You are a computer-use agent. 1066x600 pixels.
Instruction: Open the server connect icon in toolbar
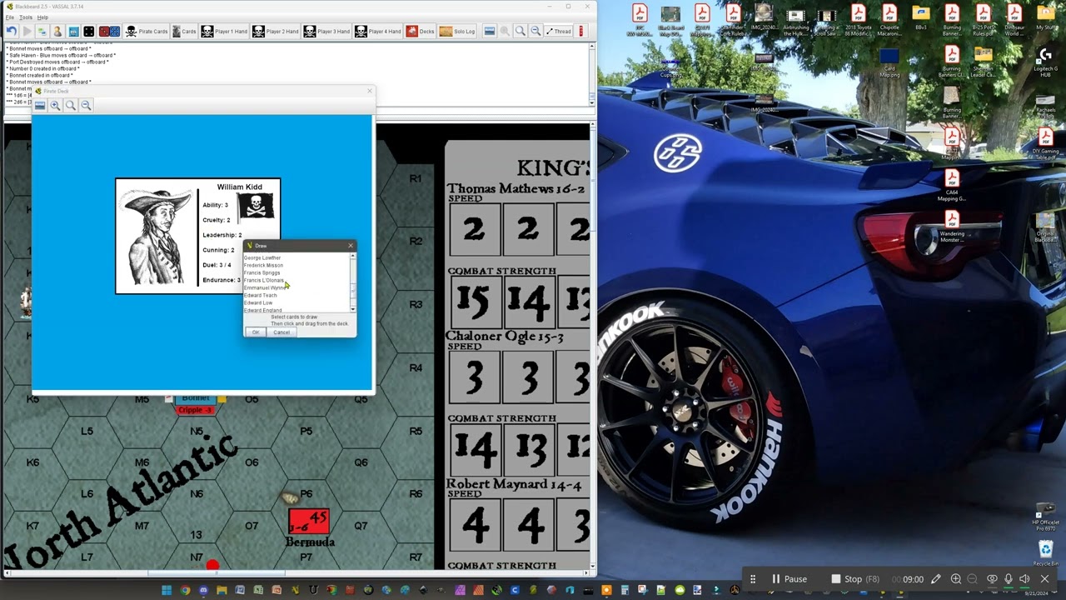coord(42,32)
